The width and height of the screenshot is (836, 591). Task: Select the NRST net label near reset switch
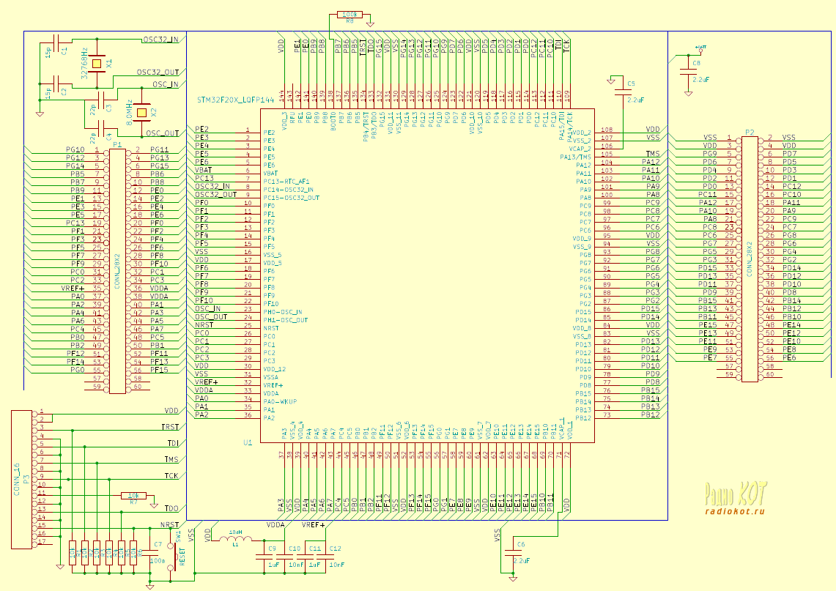tap(170, 525)
